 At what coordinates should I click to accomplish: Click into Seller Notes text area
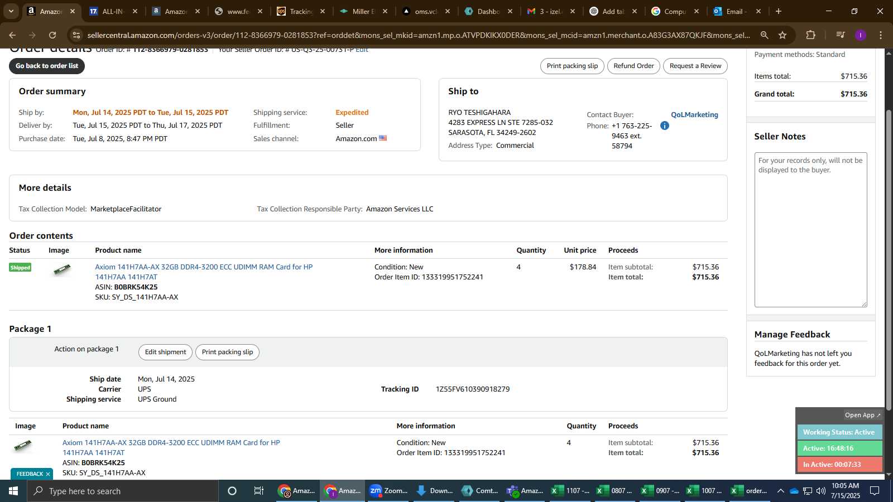coord(810,230)
